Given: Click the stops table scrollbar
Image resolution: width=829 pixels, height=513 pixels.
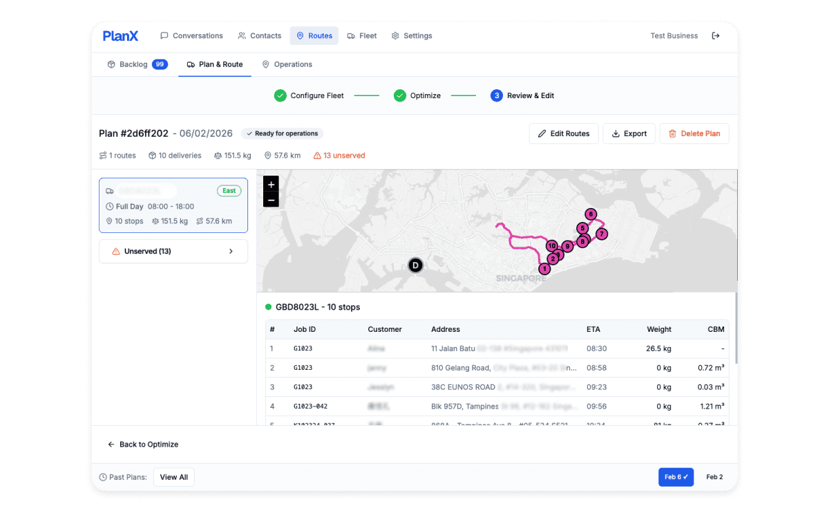Looking at the screenshot, I should pos(736,332).
